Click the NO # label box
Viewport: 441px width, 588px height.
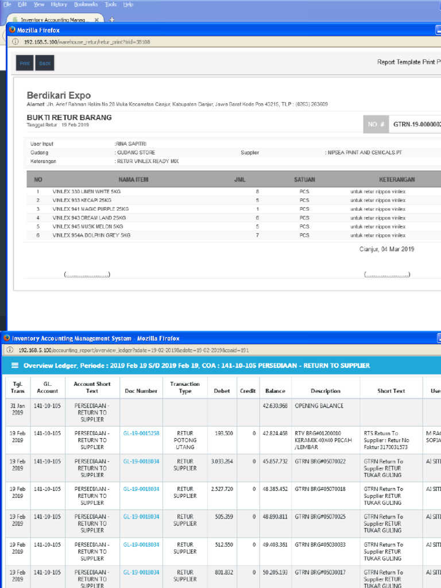(376, 124)
